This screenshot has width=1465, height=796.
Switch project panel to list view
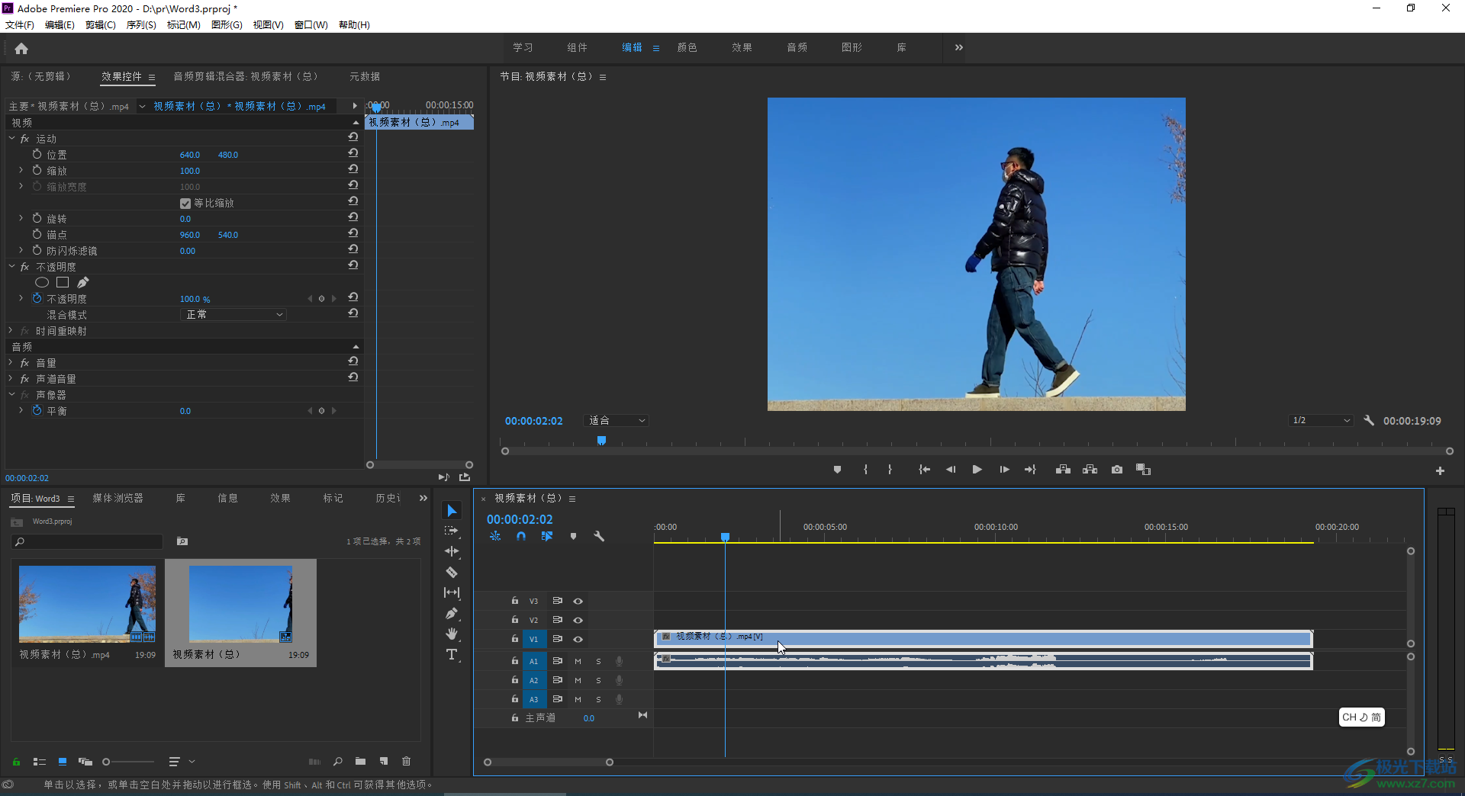(40, 761)
